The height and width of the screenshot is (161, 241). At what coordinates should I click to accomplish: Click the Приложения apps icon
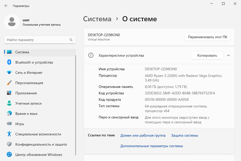(x=9, y=93)
